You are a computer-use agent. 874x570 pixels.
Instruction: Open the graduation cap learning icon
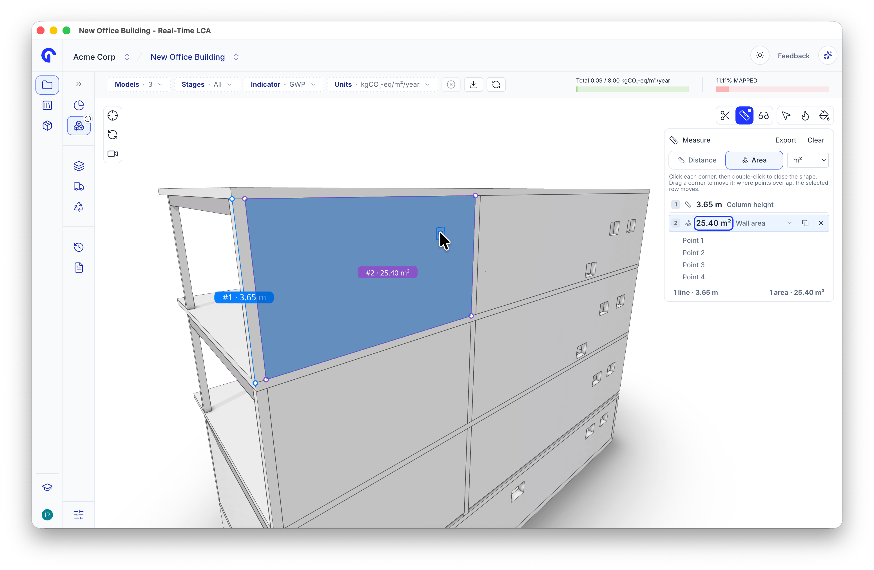coord(47,487)
